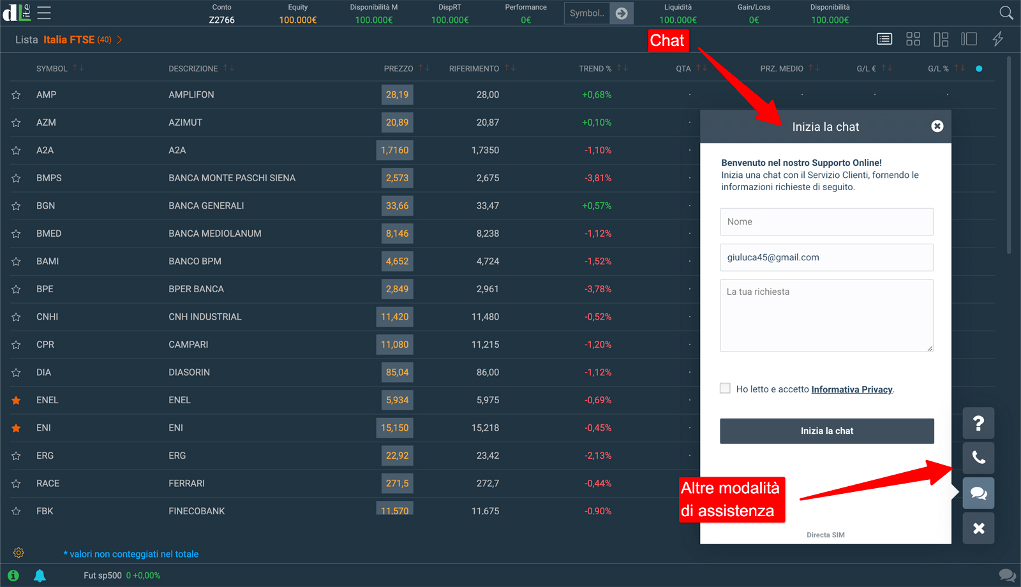Toggle favorite star for ENEL
This screenshot has height=587, width=1021.
tap(16, 401)
